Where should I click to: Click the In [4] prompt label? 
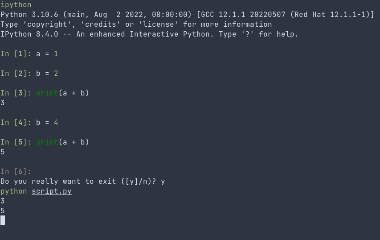pyautogui.click(x=16, y=122)
